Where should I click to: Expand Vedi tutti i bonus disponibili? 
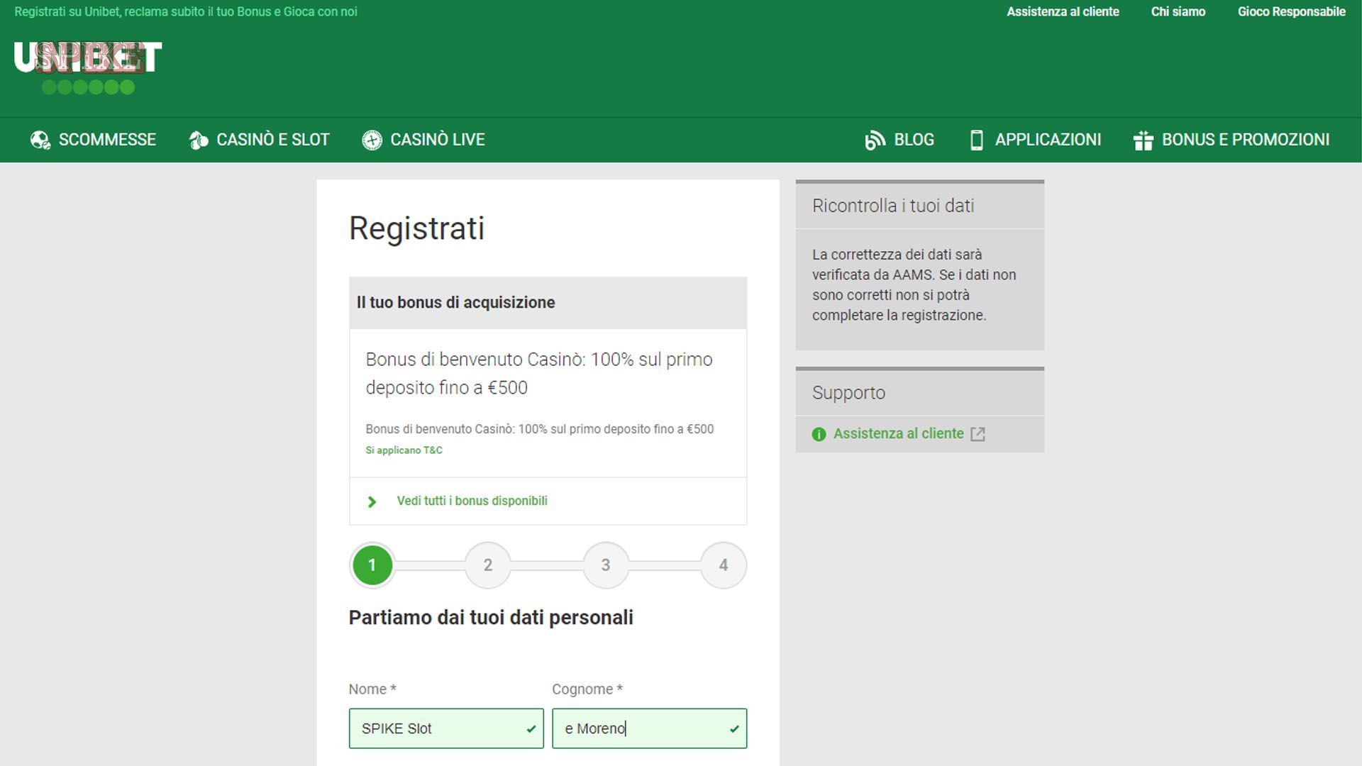tap(472, 501)
